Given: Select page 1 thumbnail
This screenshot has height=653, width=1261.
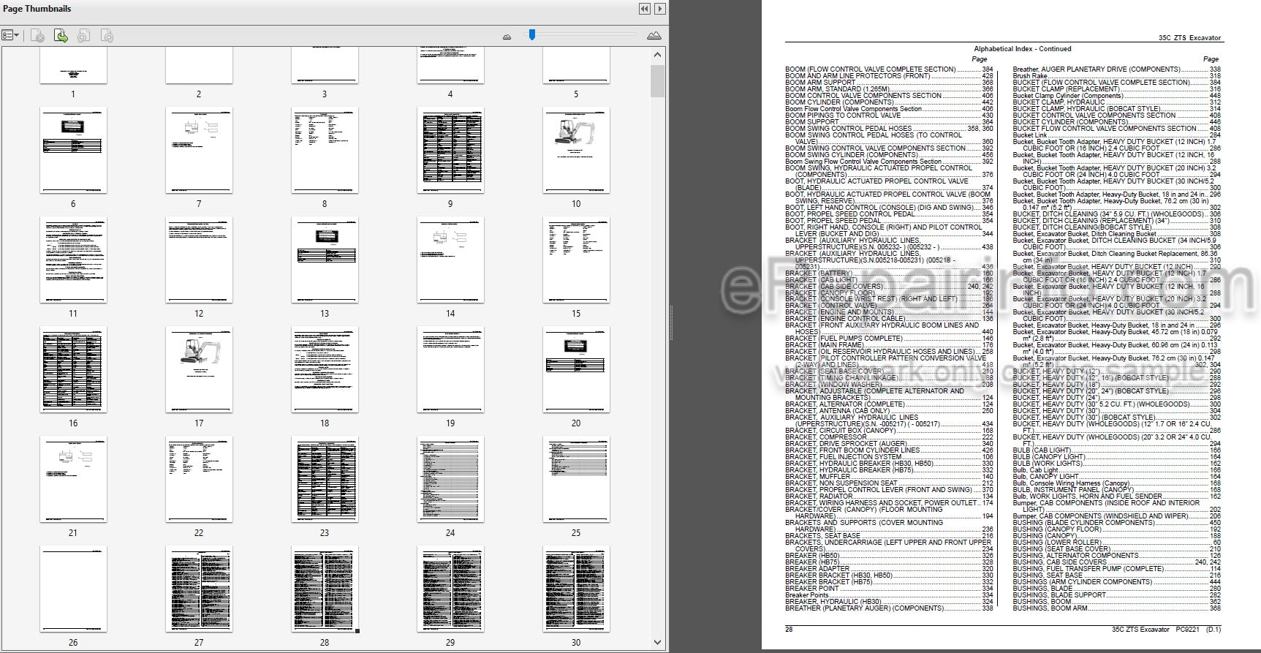Looking at the screenshot, I should [x=73, y=66].
